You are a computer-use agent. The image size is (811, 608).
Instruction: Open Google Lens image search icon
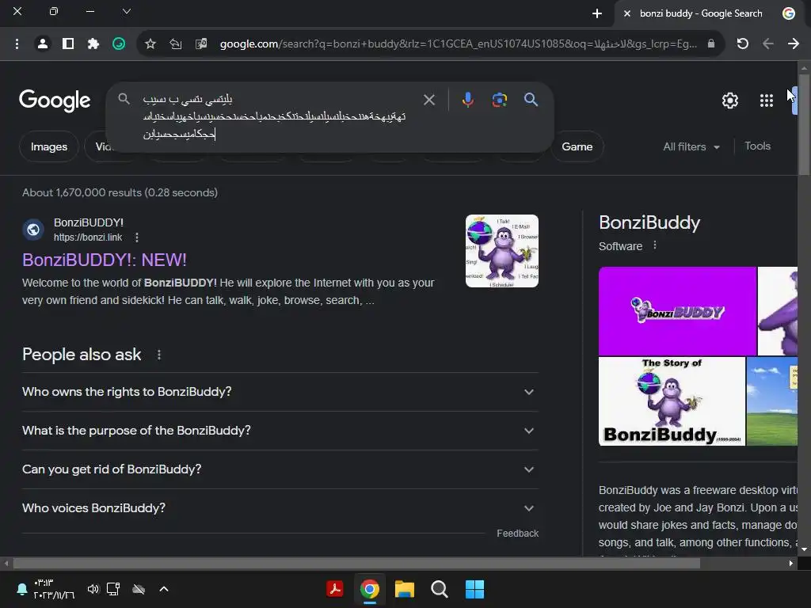(x=499, y=100)
